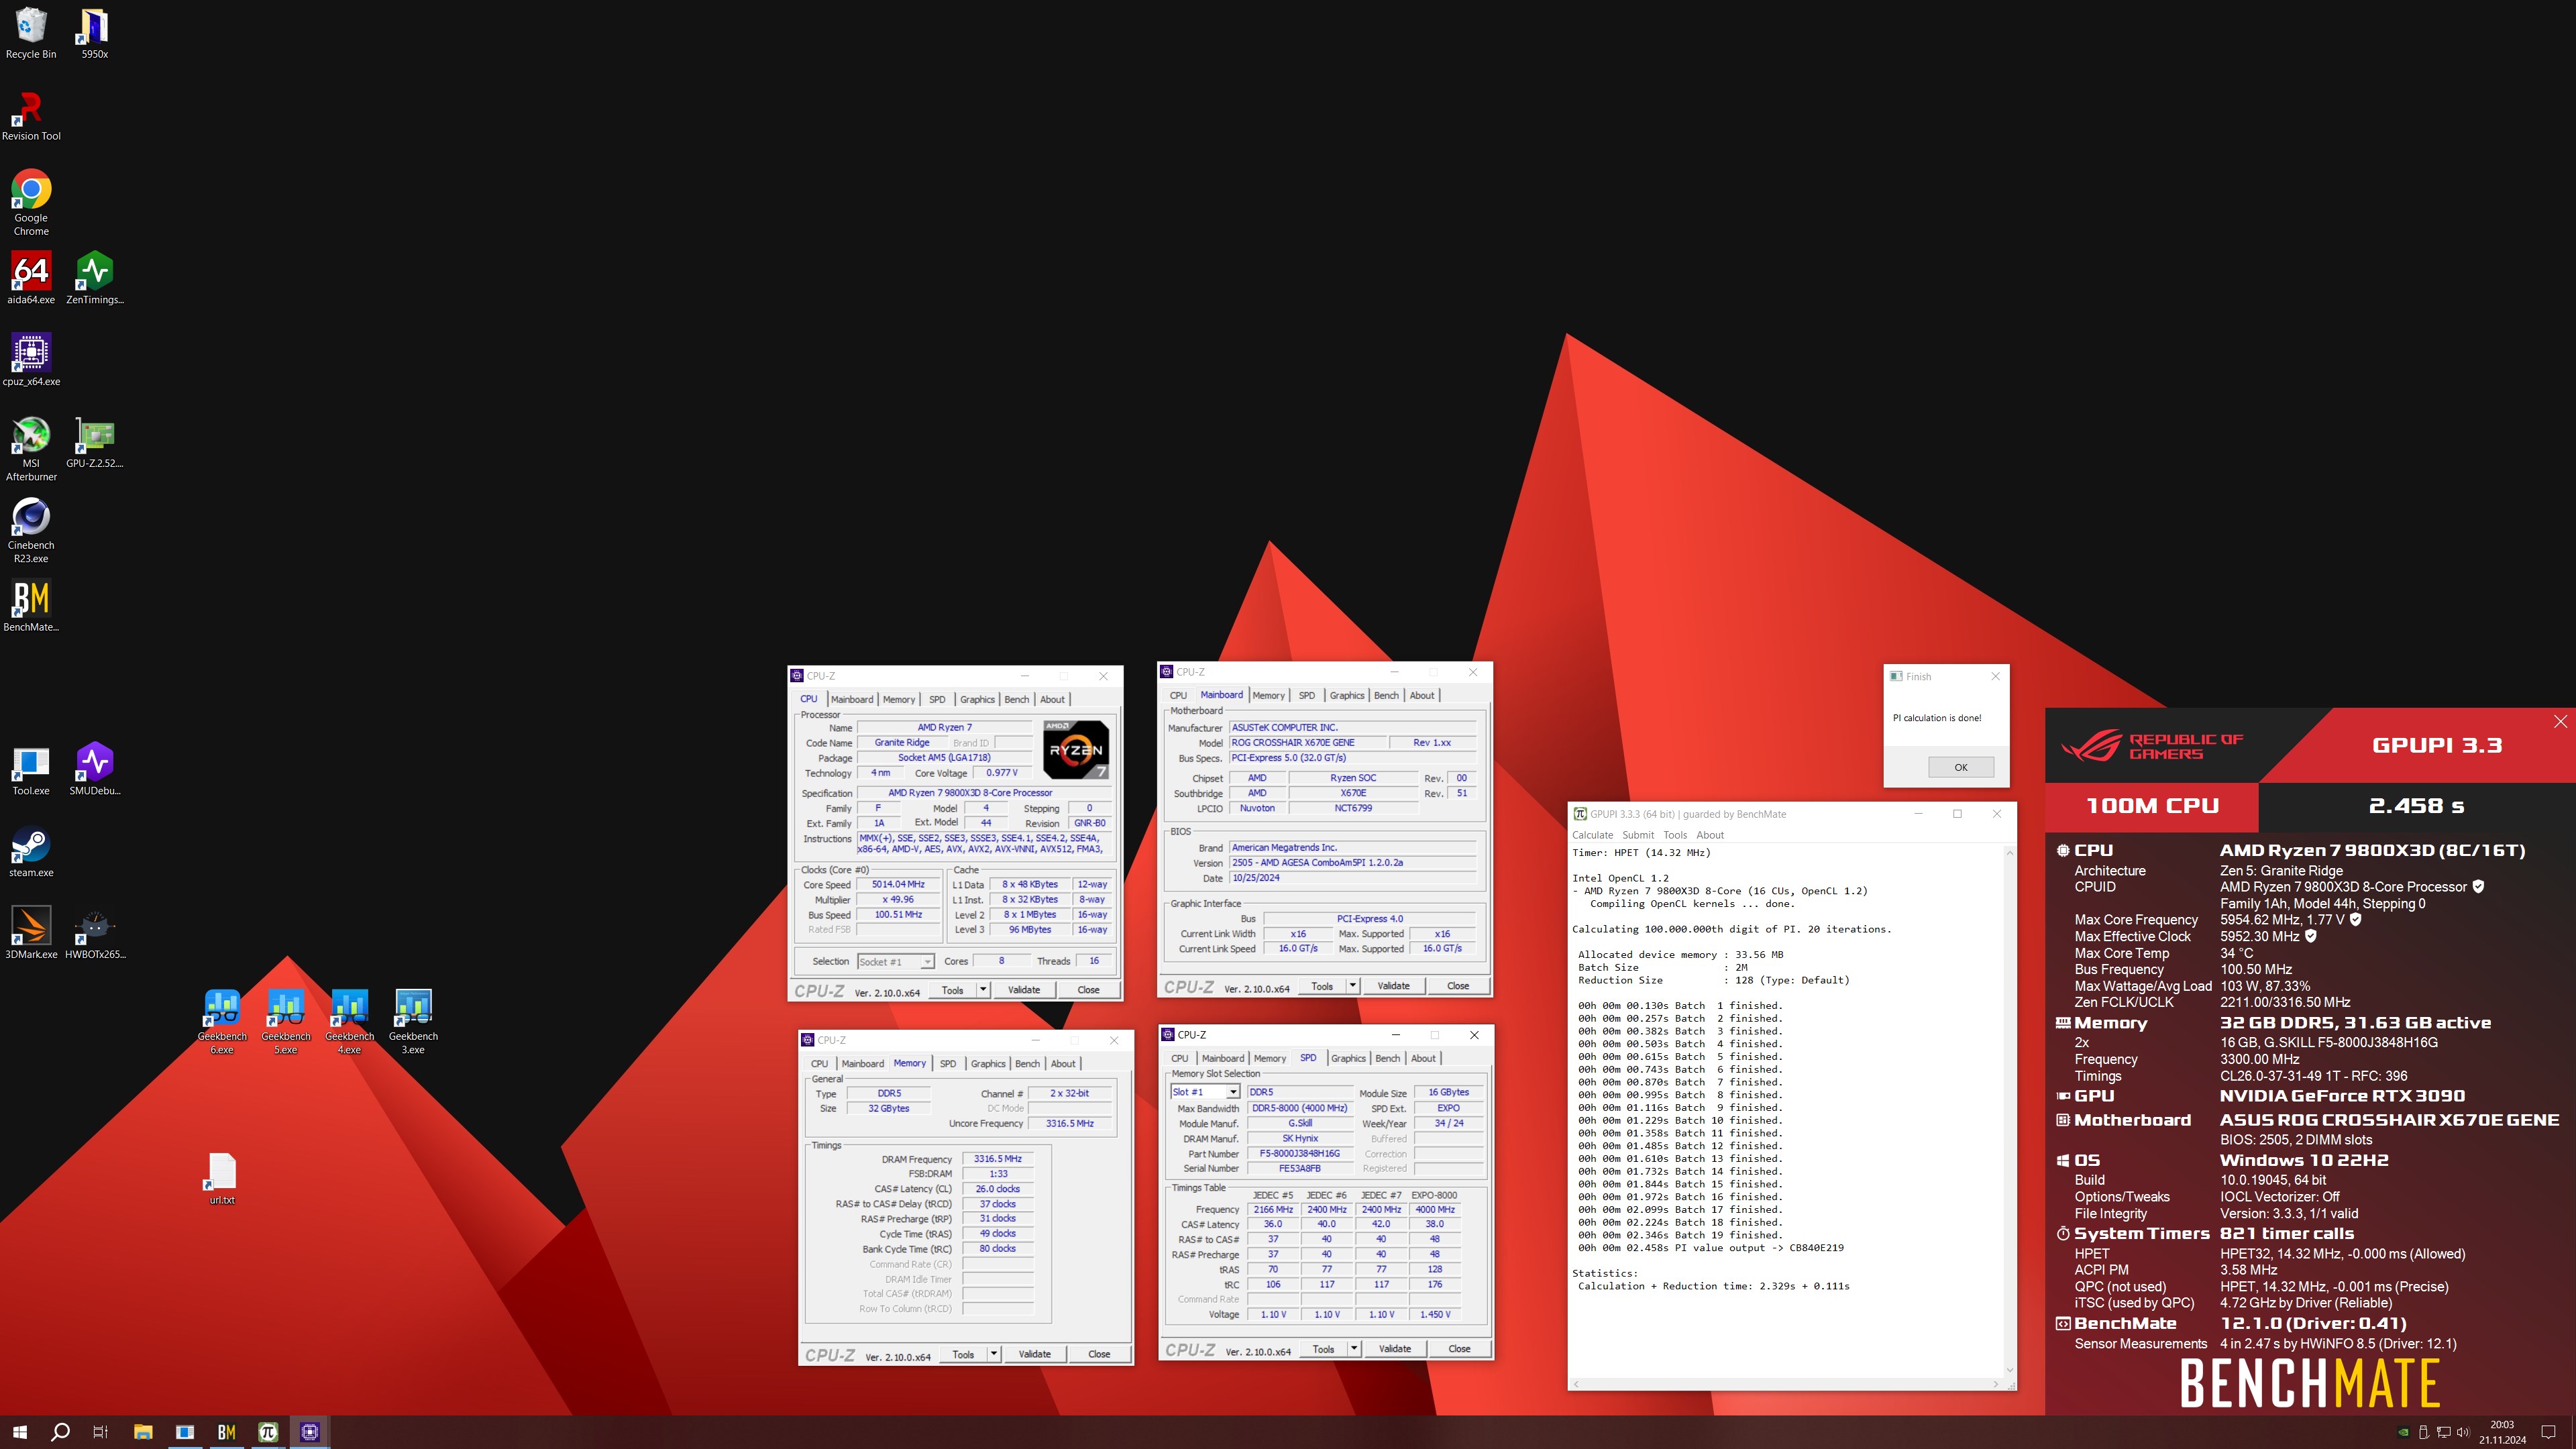
Task: Launch Geekbench 3.exe icon
Action: 413,1022
